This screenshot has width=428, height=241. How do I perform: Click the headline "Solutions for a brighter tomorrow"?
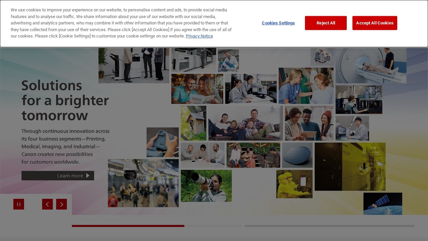coord(65,100)
